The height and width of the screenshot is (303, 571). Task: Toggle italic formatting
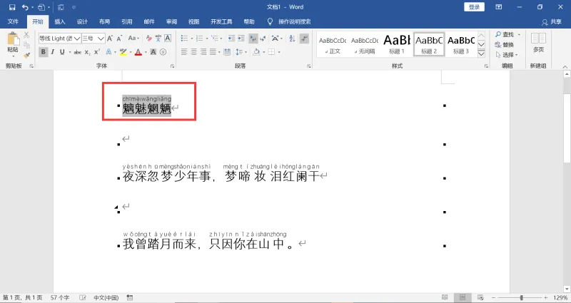pyautogui.click(x=53, y=52)
